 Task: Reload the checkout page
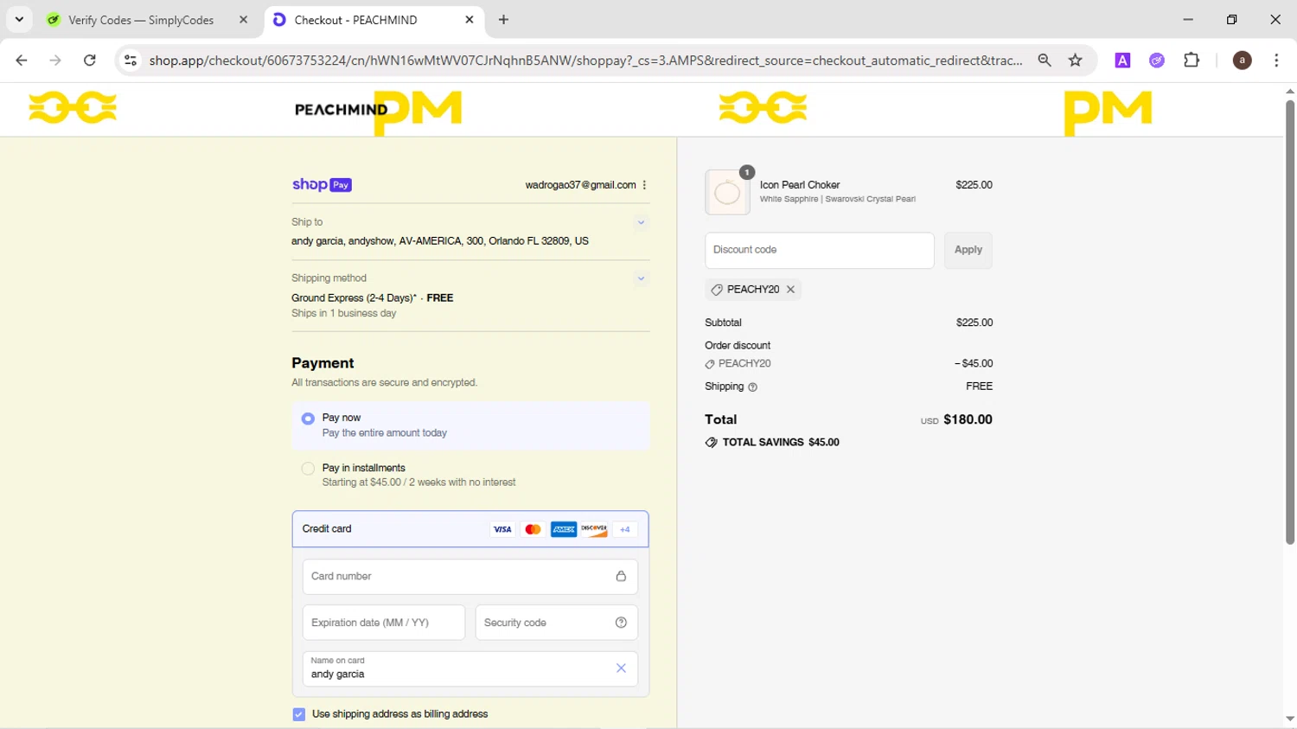point(90,61)
